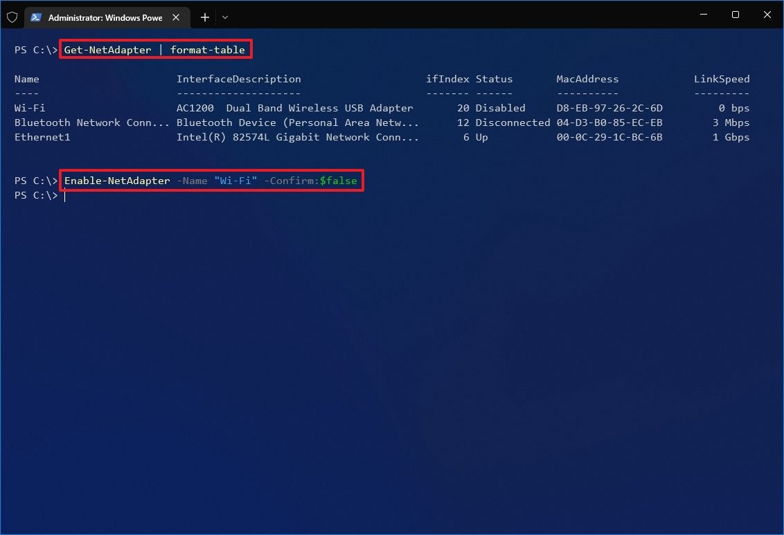
Task: Click the PowerShell icon on the active tab
Action: click(36, 17)
